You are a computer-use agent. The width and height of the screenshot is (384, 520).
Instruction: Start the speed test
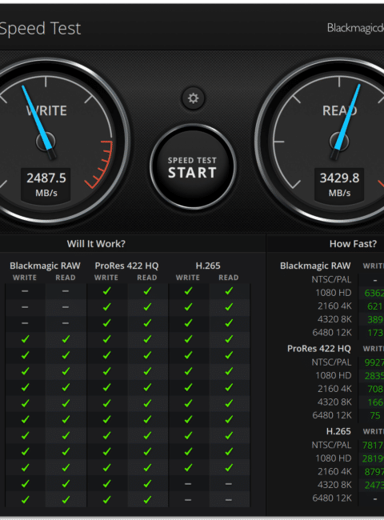[193, 167]
